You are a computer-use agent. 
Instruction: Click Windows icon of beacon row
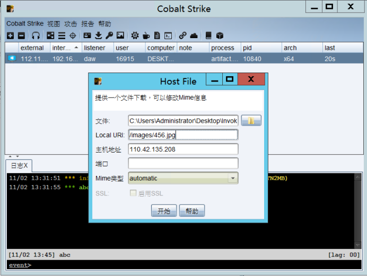pos(12,58)
